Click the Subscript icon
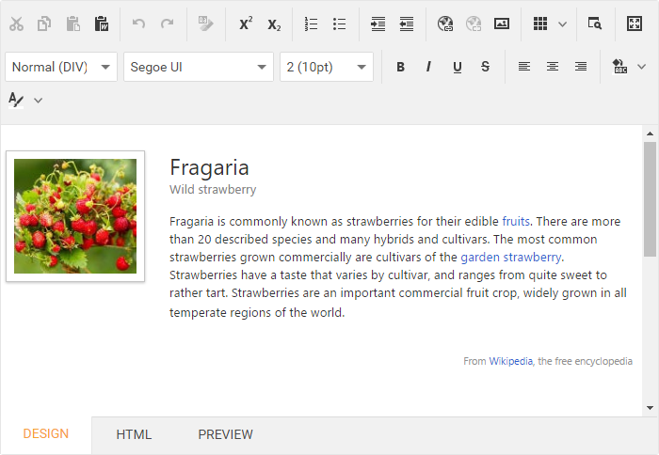659x455 pixels. point(274,24)
